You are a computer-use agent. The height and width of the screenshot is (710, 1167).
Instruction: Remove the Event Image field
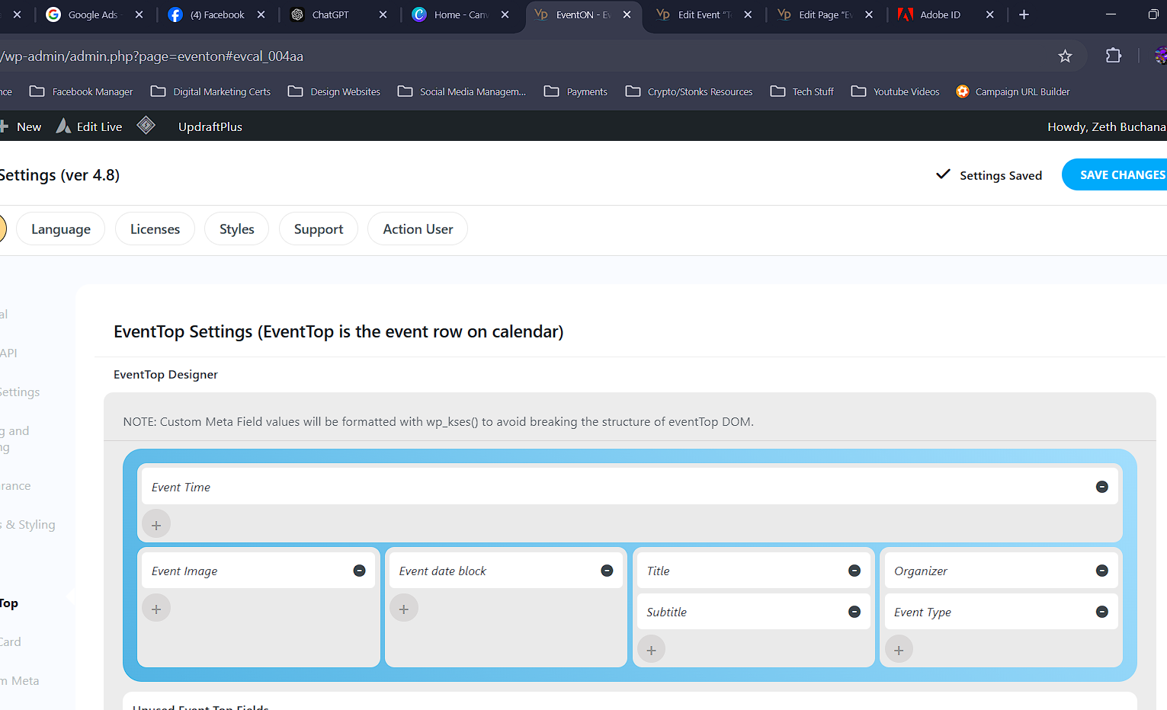[359, 571]
